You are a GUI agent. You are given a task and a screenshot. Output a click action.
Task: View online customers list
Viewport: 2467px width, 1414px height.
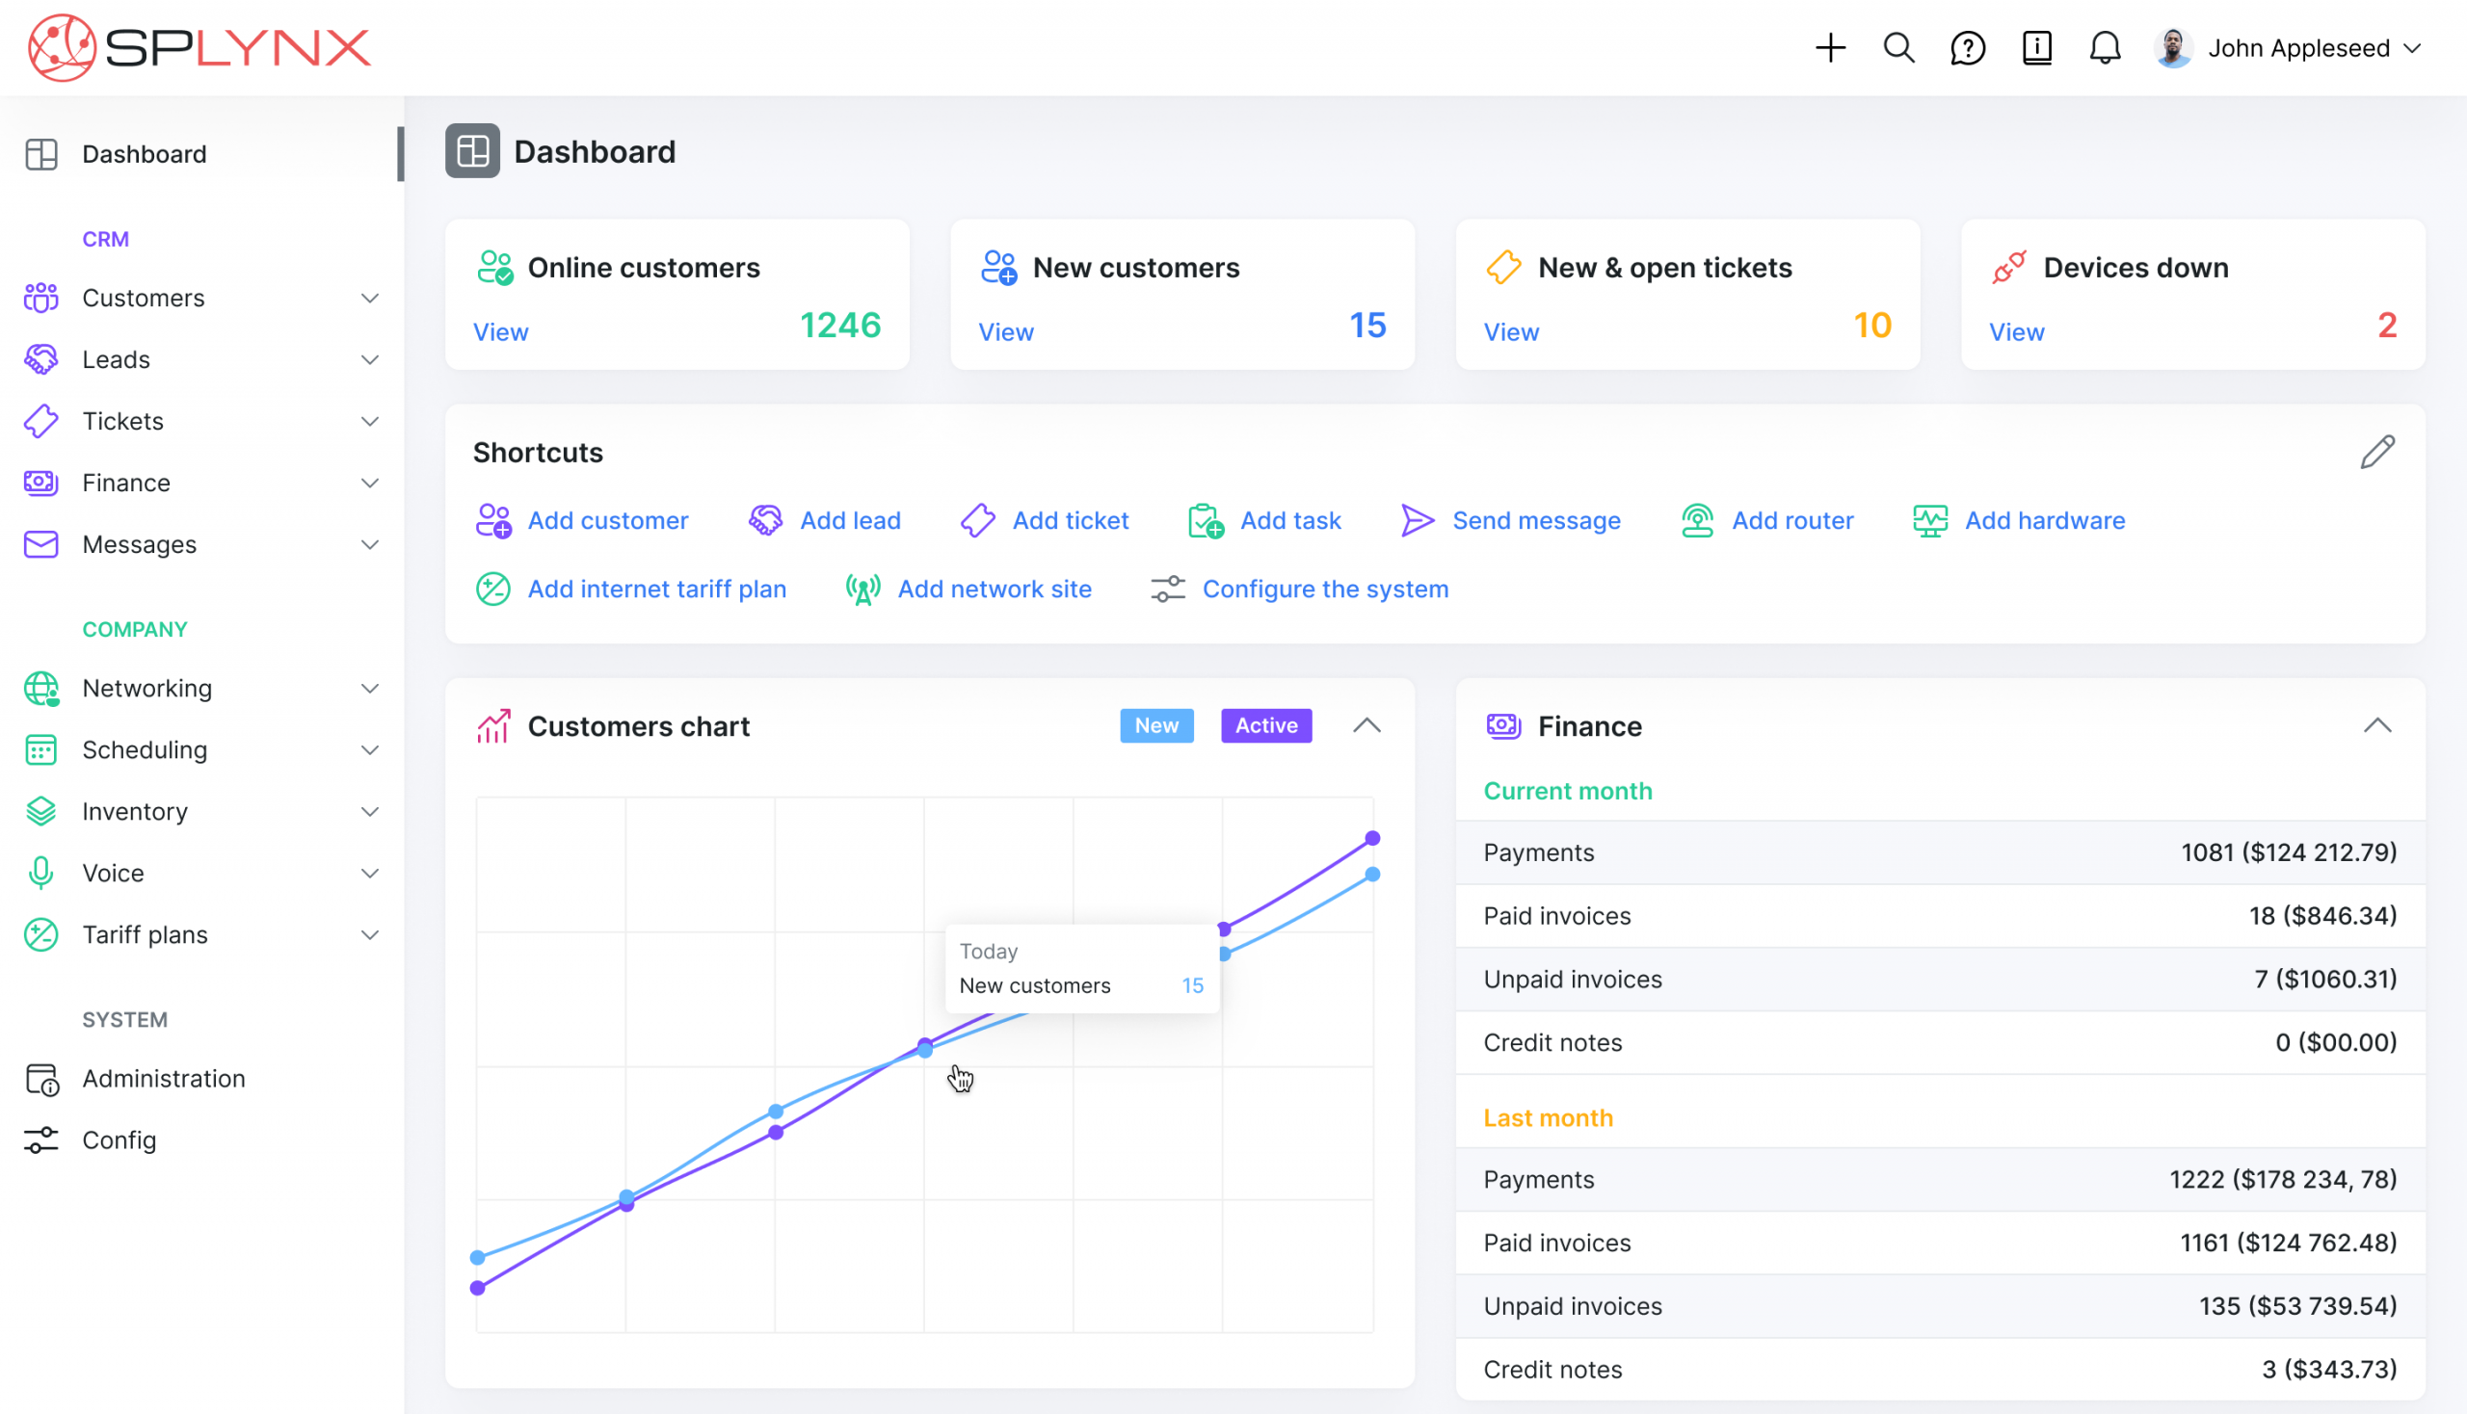500,331
